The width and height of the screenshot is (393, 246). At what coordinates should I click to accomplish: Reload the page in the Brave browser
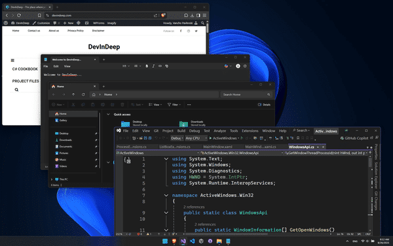coord(19,15)
